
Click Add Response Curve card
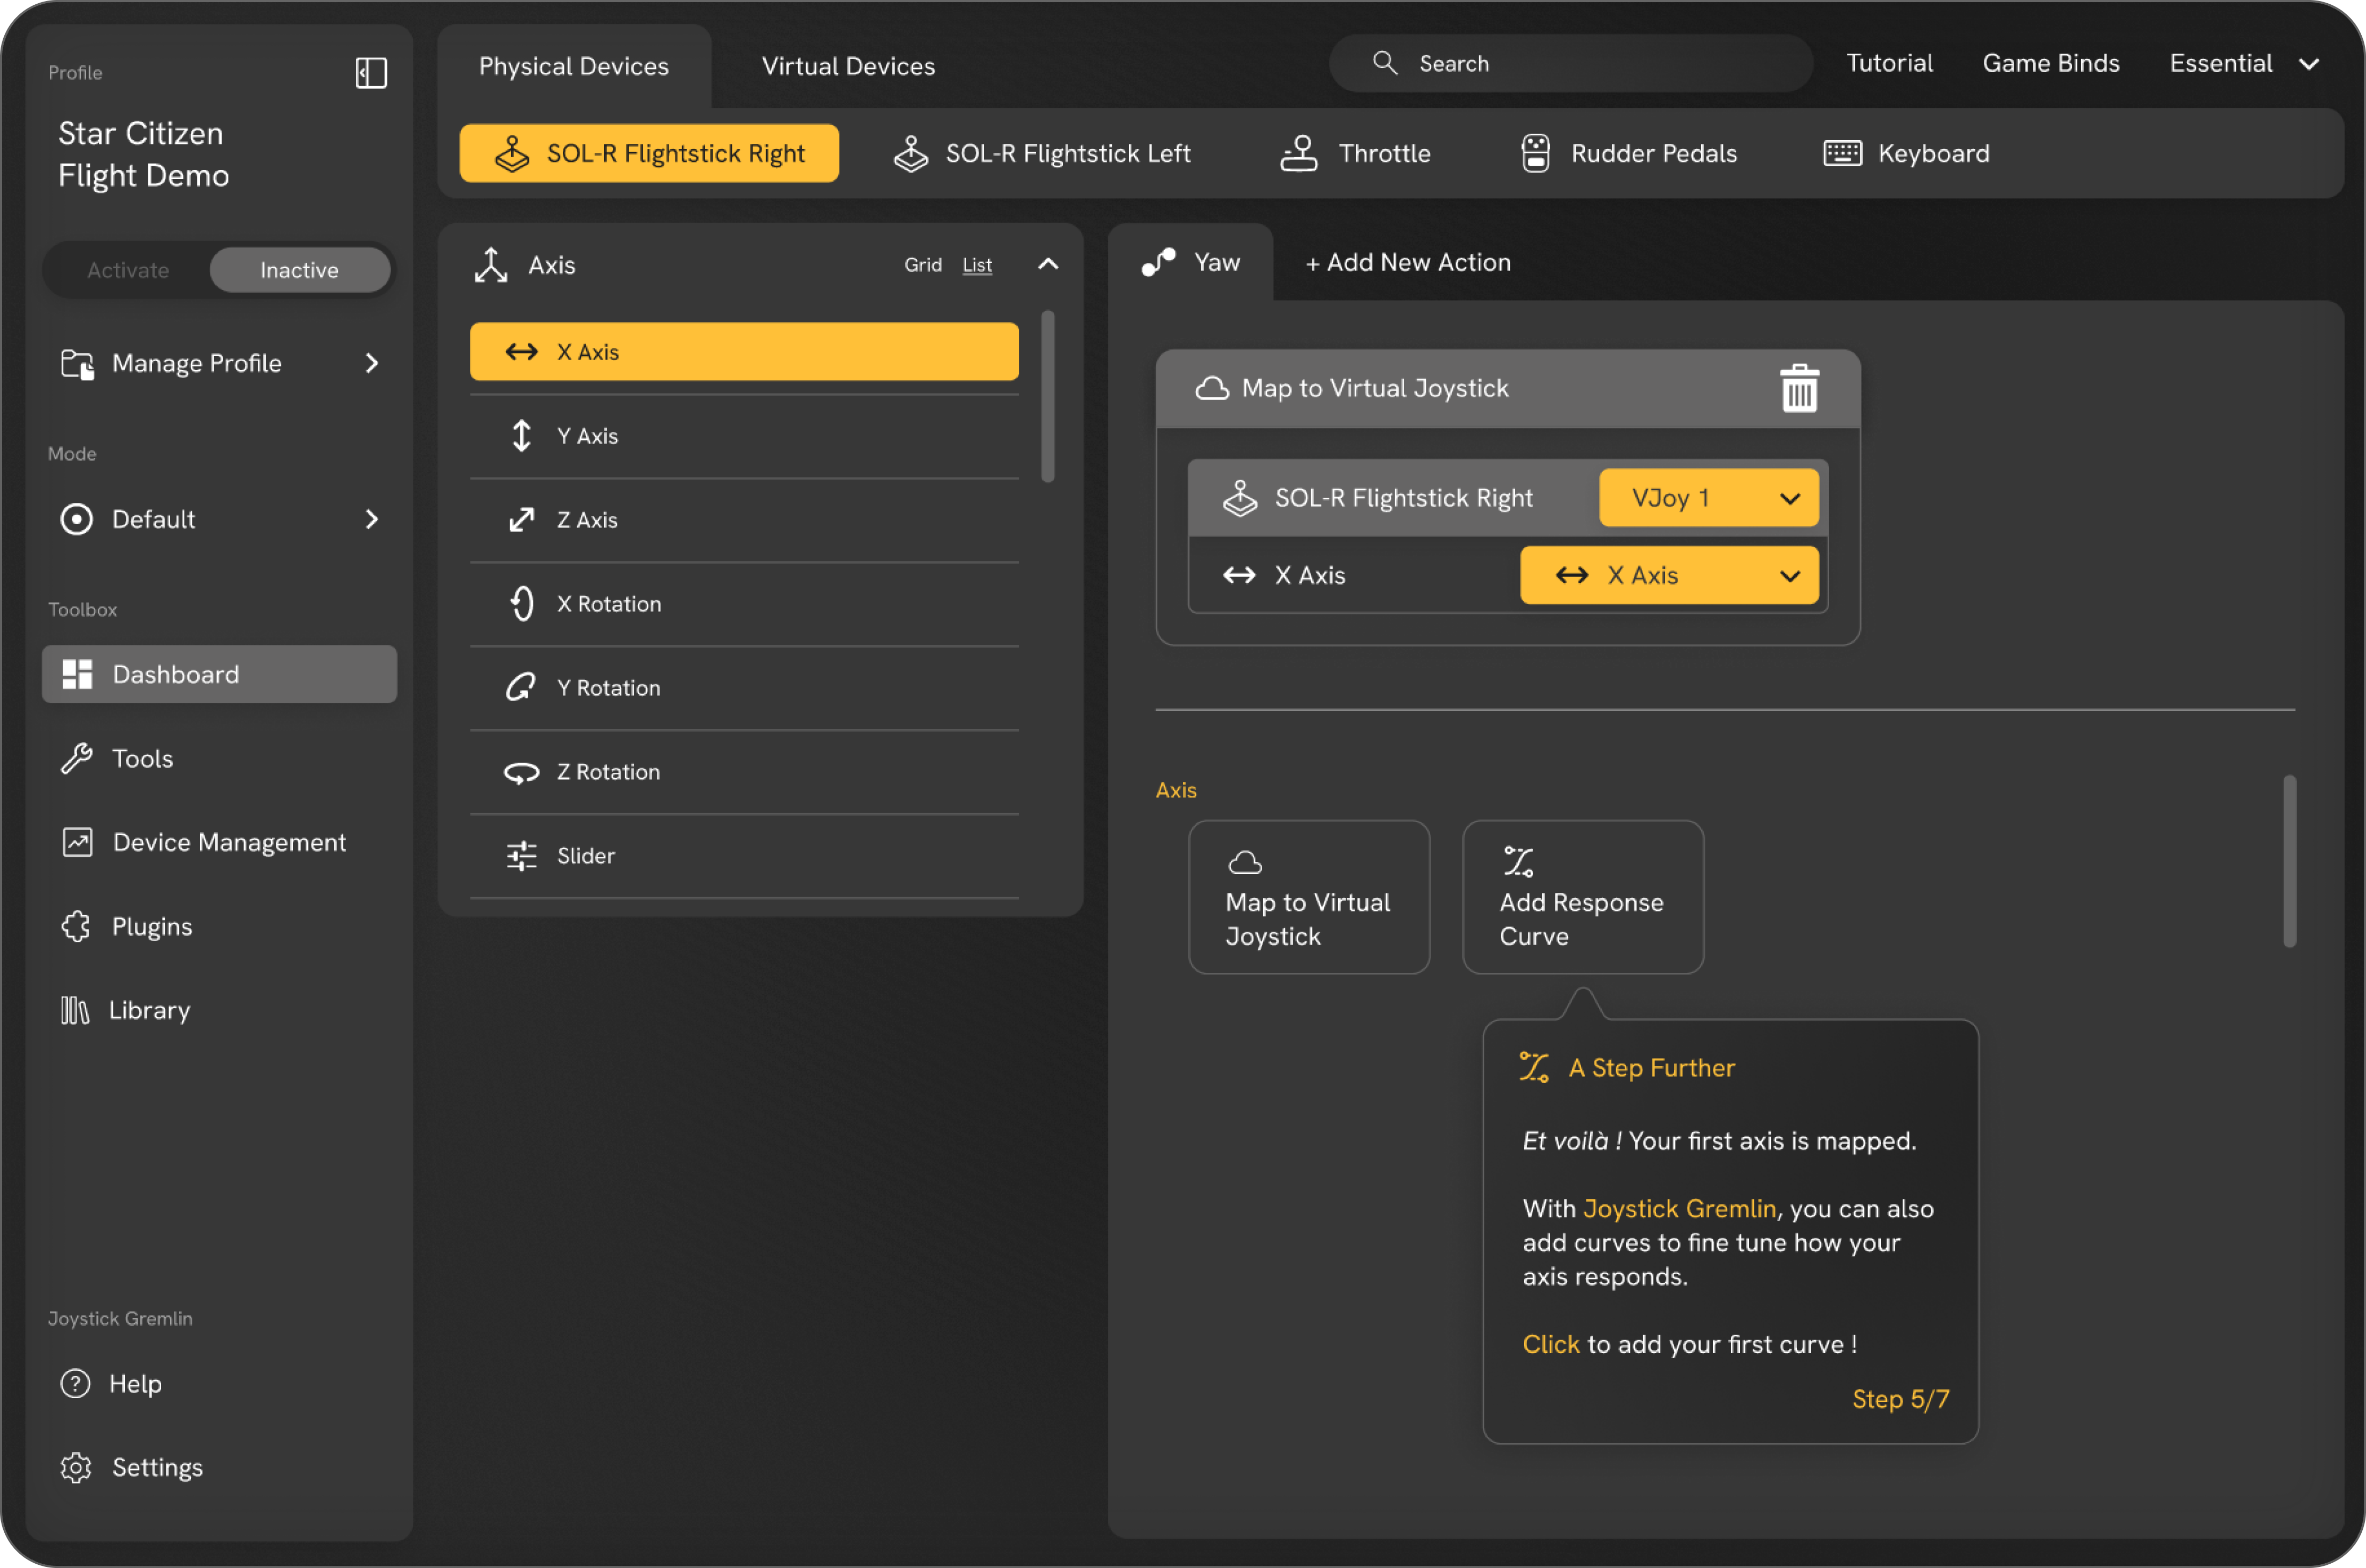pyautogui.click(x=1583, y=898)
